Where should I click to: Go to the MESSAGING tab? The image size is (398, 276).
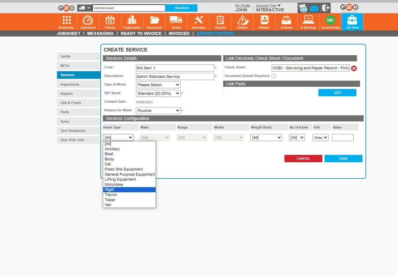pyautogui.click(x=100, y=33)
